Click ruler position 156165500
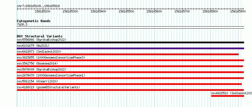The image size is (252, 107). pyautogui.click(x=126, y=11)
